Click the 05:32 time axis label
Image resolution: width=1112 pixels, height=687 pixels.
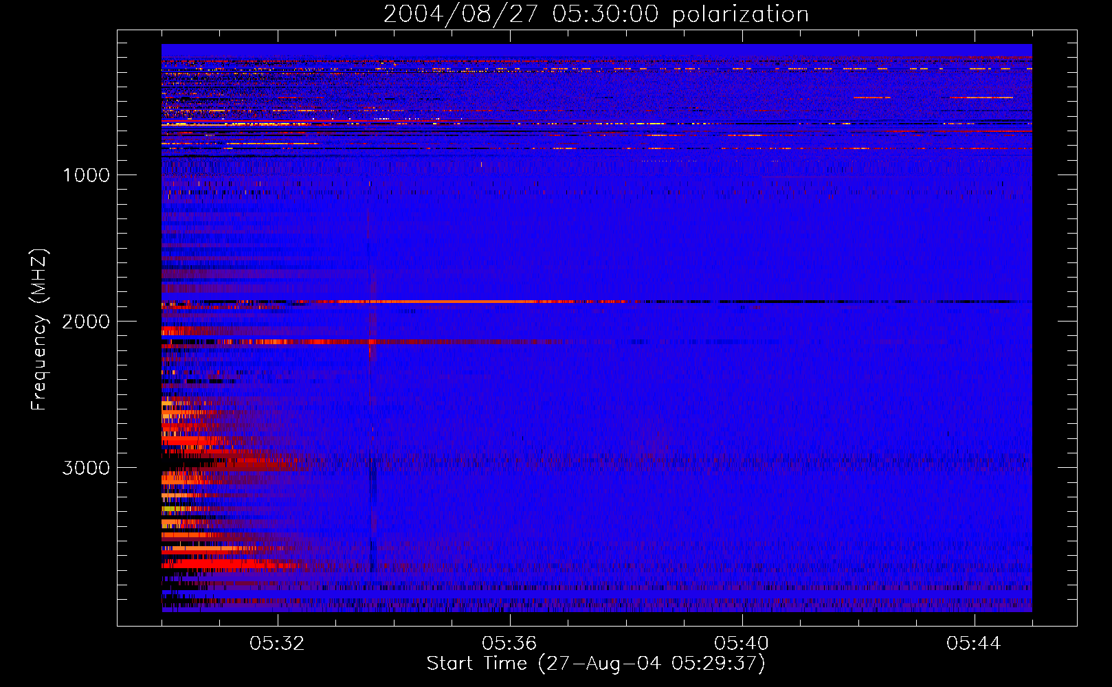(278, 643)
